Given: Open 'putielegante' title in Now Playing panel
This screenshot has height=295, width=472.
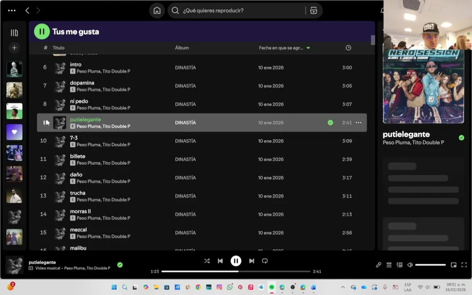Looking at the screenshot, I should pyautogui.click(x=406, y=134).
